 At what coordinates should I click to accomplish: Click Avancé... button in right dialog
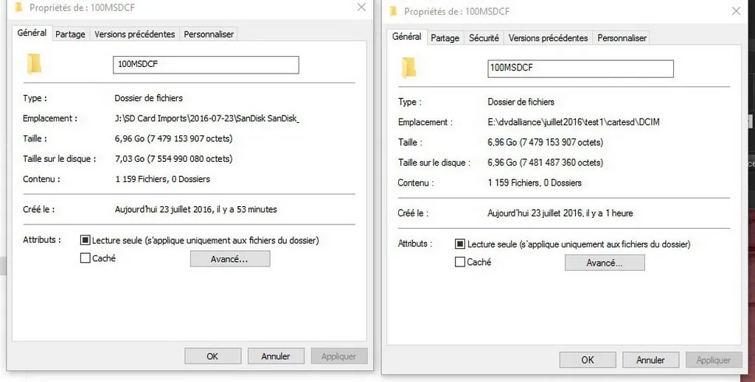(x=605, y=263)
